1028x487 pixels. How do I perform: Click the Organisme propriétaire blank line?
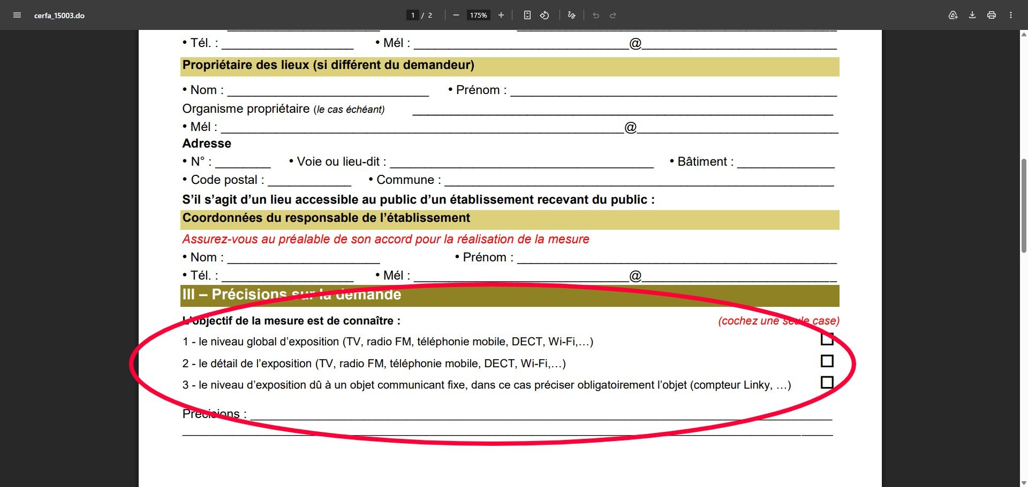click(x=623, y=110)
